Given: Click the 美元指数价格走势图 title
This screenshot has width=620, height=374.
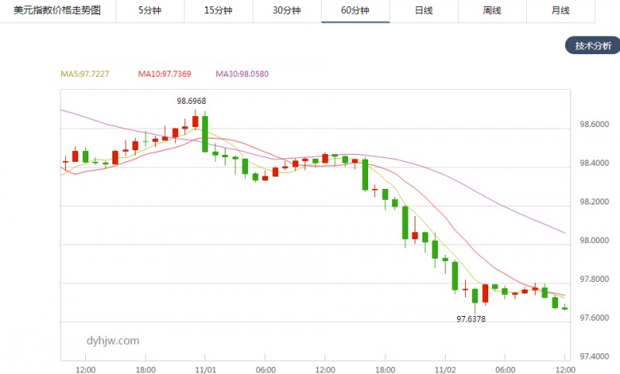Looking at the screenshot, I should (57, 10).
